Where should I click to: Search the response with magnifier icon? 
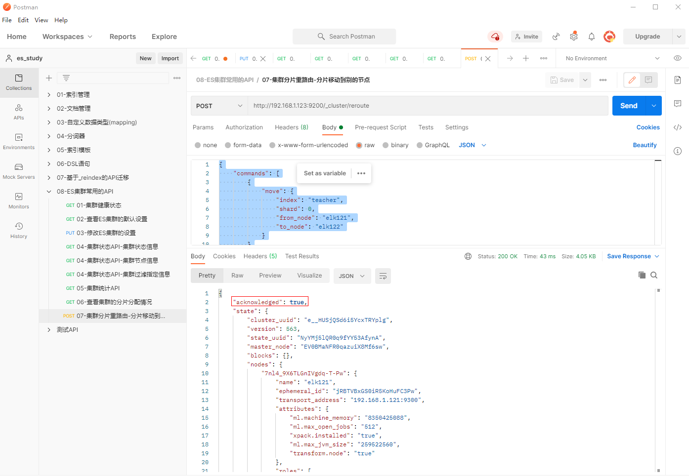click(654, 275)
